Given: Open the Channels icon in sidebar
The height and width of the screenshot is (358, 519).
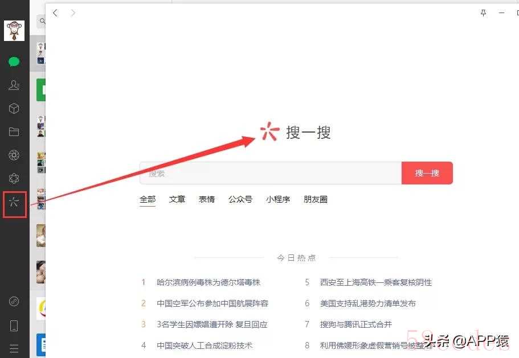Looking at the screenshot, I should pos(14,179).
